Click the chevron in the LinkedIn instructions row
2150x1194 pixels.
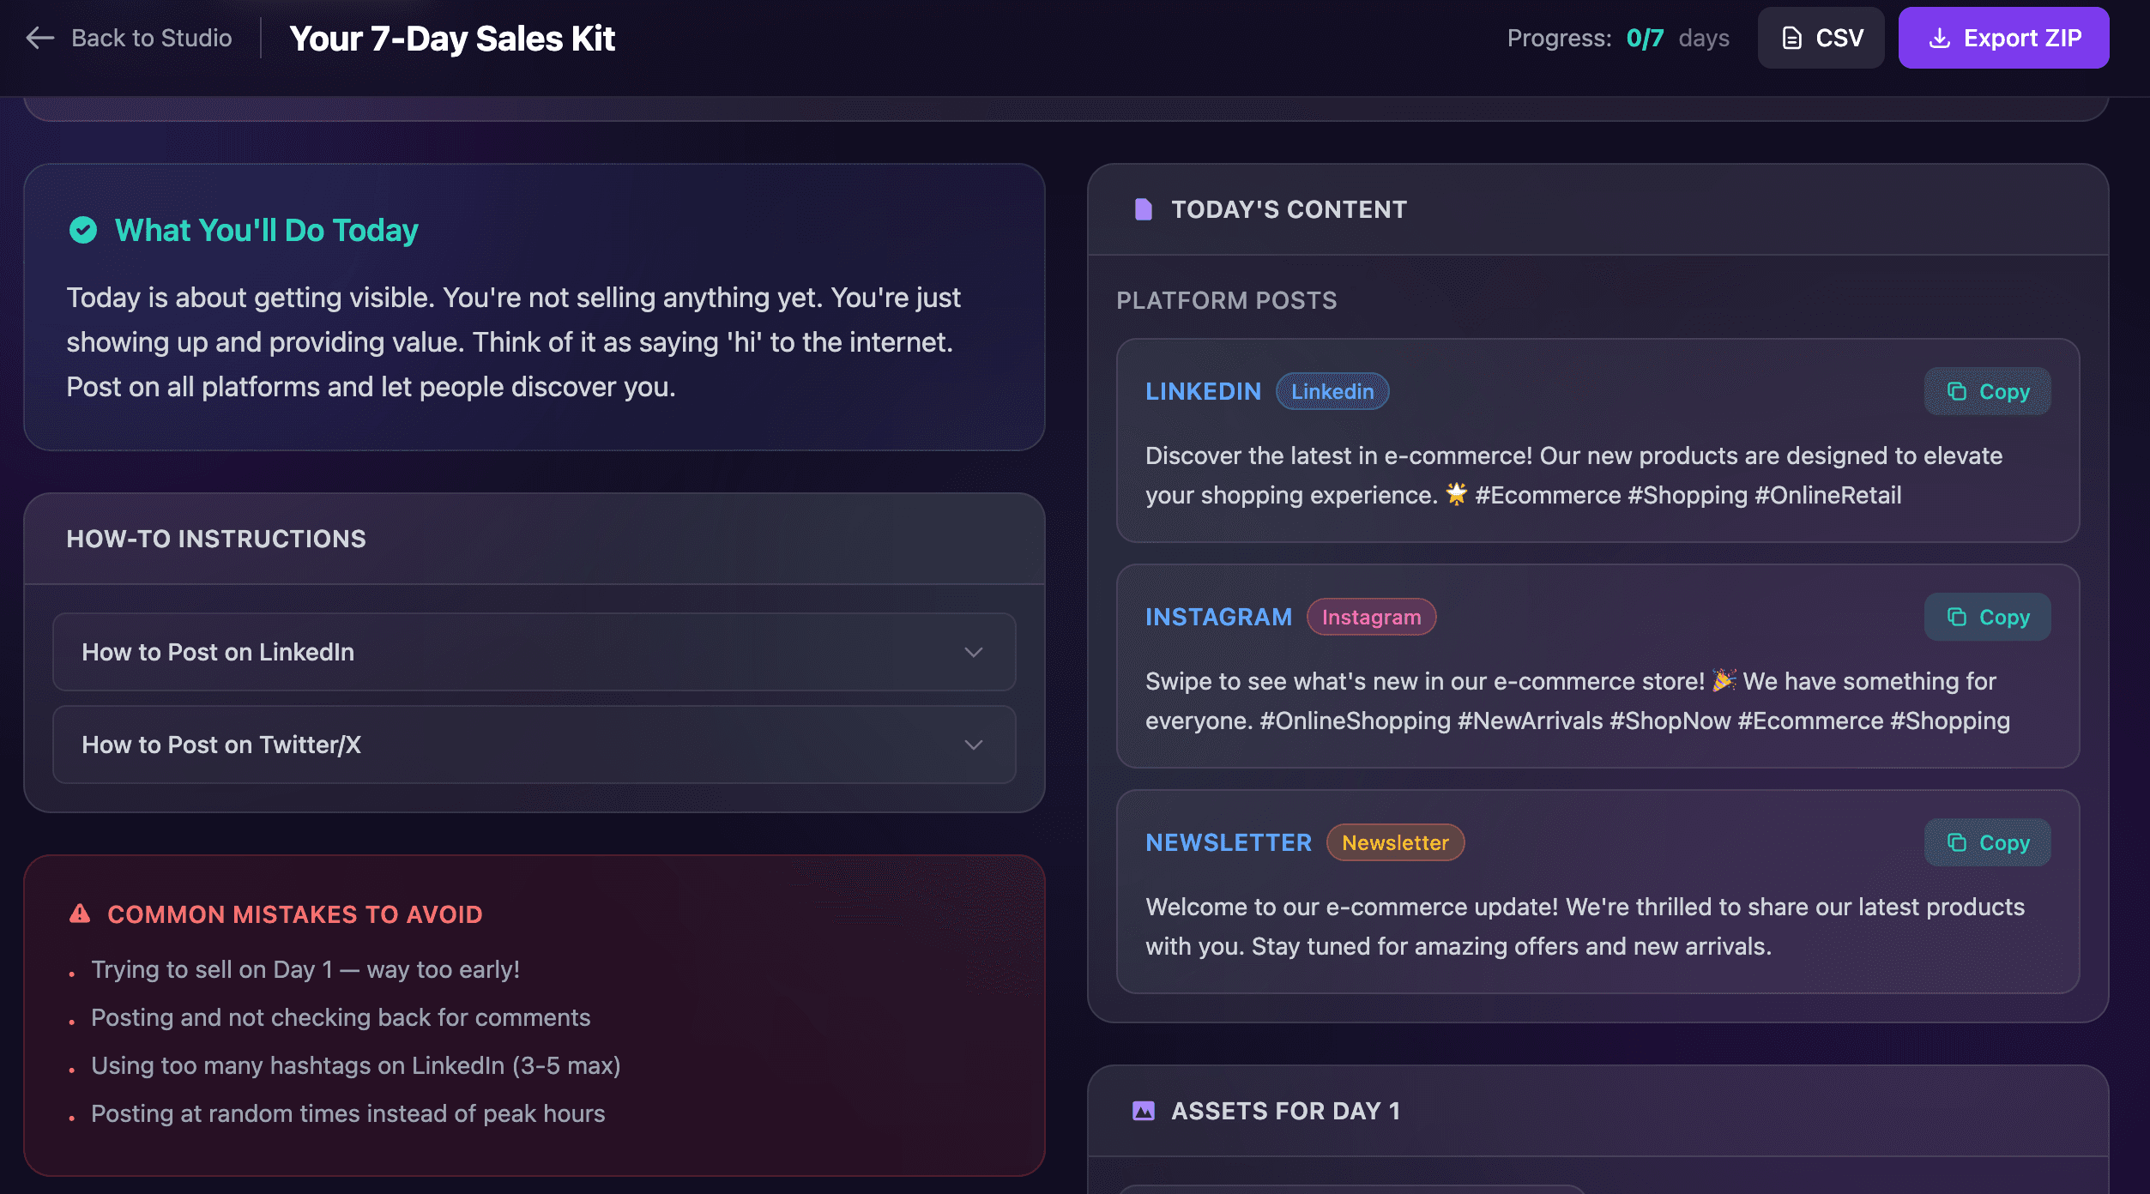973,652
